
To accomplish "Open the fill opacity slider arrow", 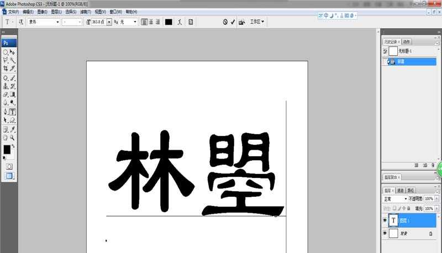I will click(436, 209).
